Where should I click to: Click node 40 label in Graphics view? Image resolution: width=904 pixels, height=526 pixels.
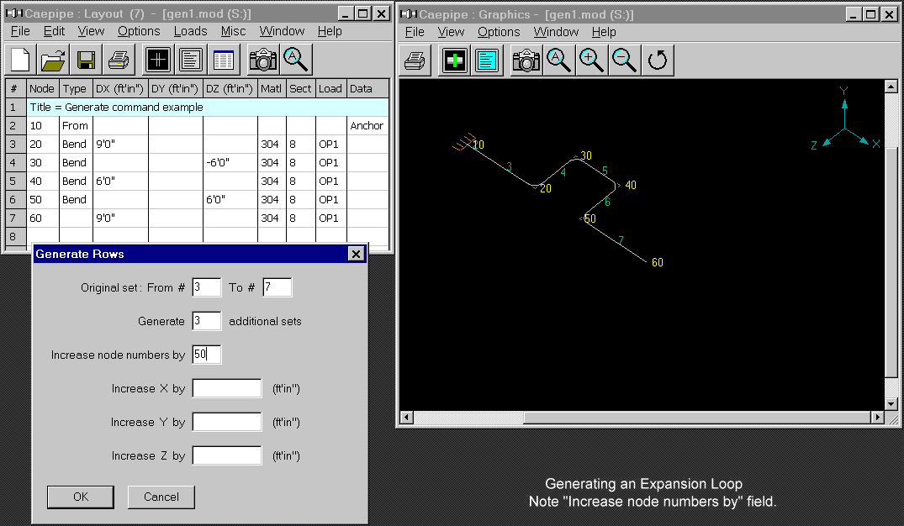pyautogui.click(x=631, y=185)
